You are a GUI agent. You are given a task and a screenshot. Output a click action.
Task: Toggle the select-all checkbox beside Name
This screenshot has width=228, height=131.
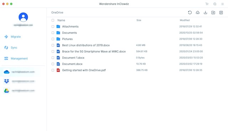(x=53, y=20)
